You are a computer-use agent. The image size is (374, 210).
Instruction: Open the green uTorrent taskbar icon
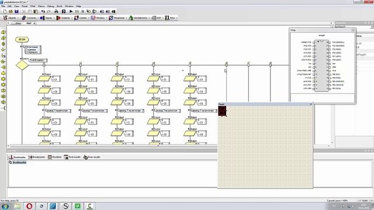tap(78, 206)
